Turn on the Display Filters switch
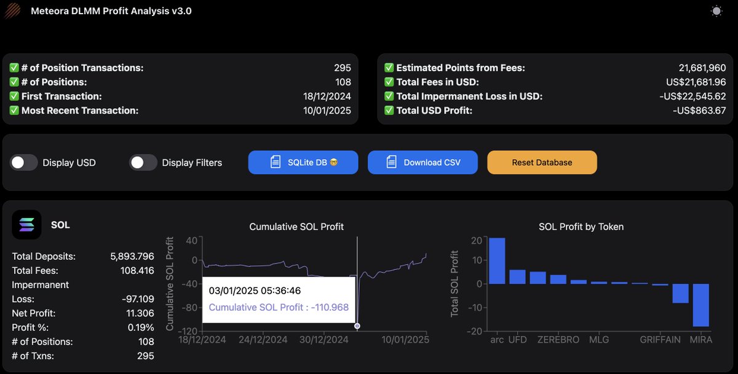Image resolution: width=738 pixels, height=374 pixels. [x=143, y=163]
